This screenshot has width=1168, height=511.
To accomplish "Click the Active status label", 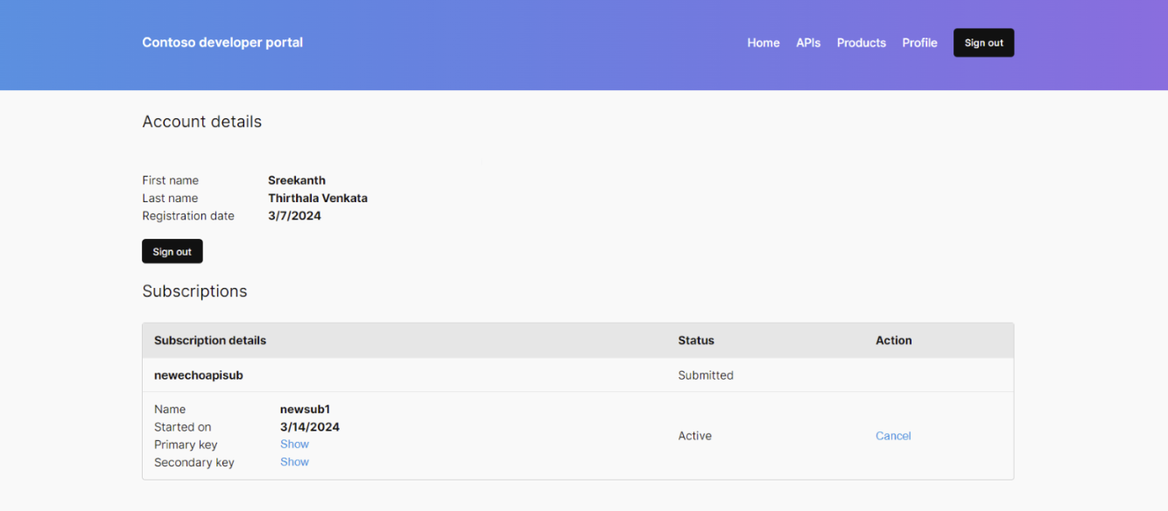I will click(x=694, y=435).
